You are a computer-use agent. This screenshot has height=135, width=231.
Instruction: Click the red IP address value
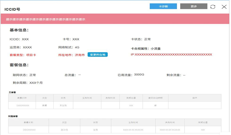(x=171, y=55)
